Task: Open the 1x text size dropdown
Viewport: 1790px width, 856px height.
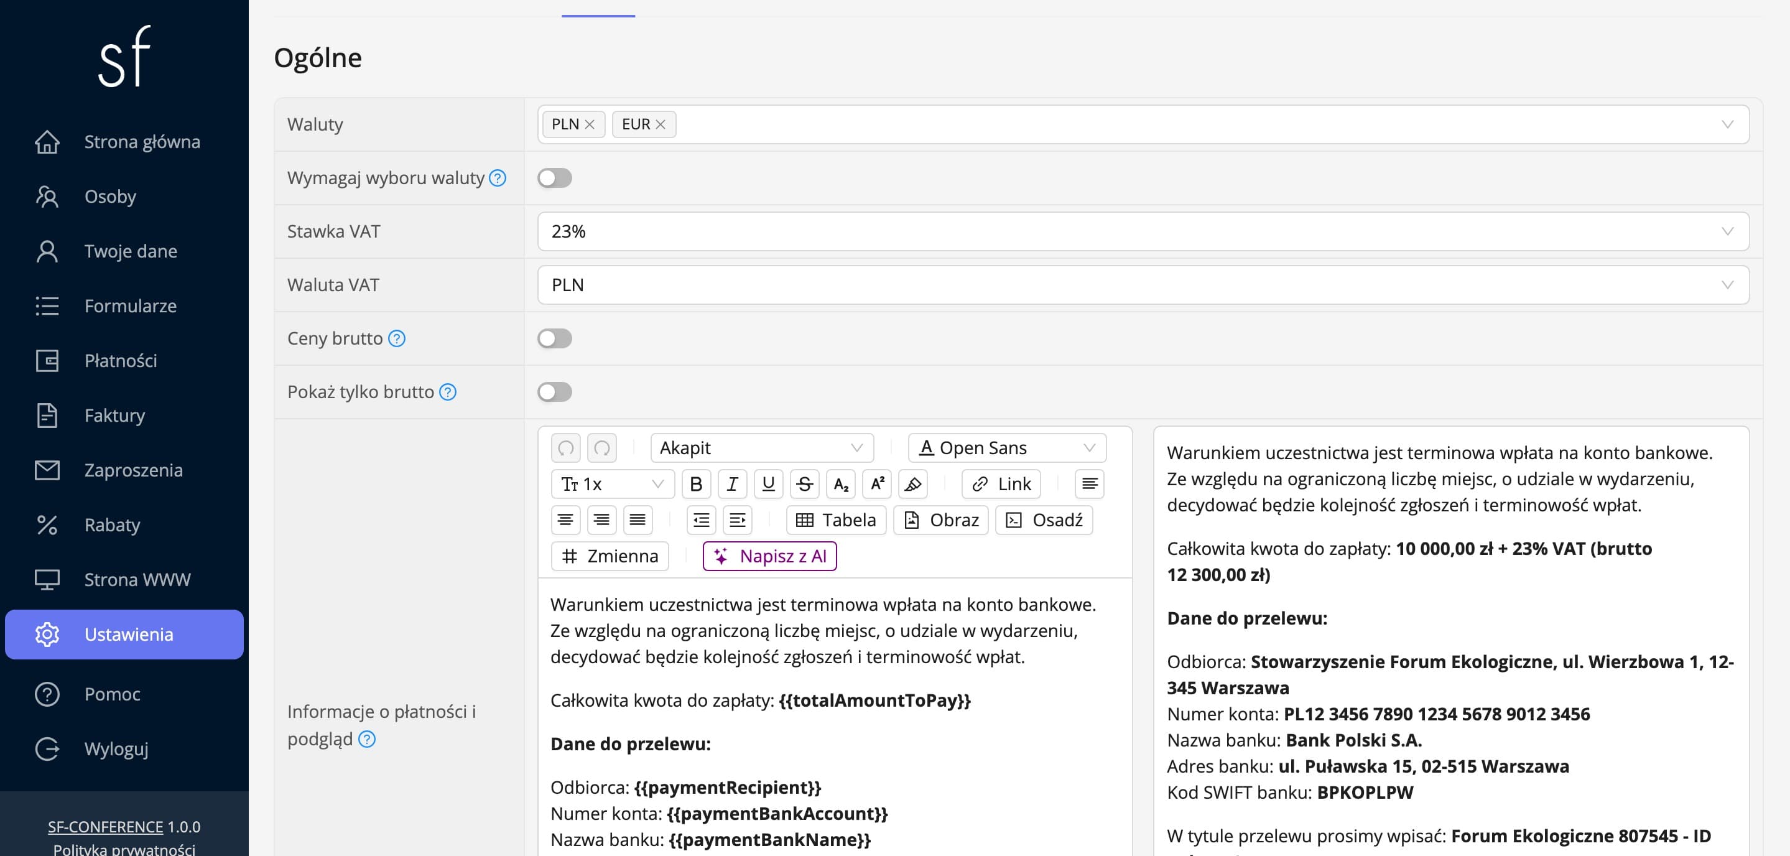Action: click(x=612, y=484)
